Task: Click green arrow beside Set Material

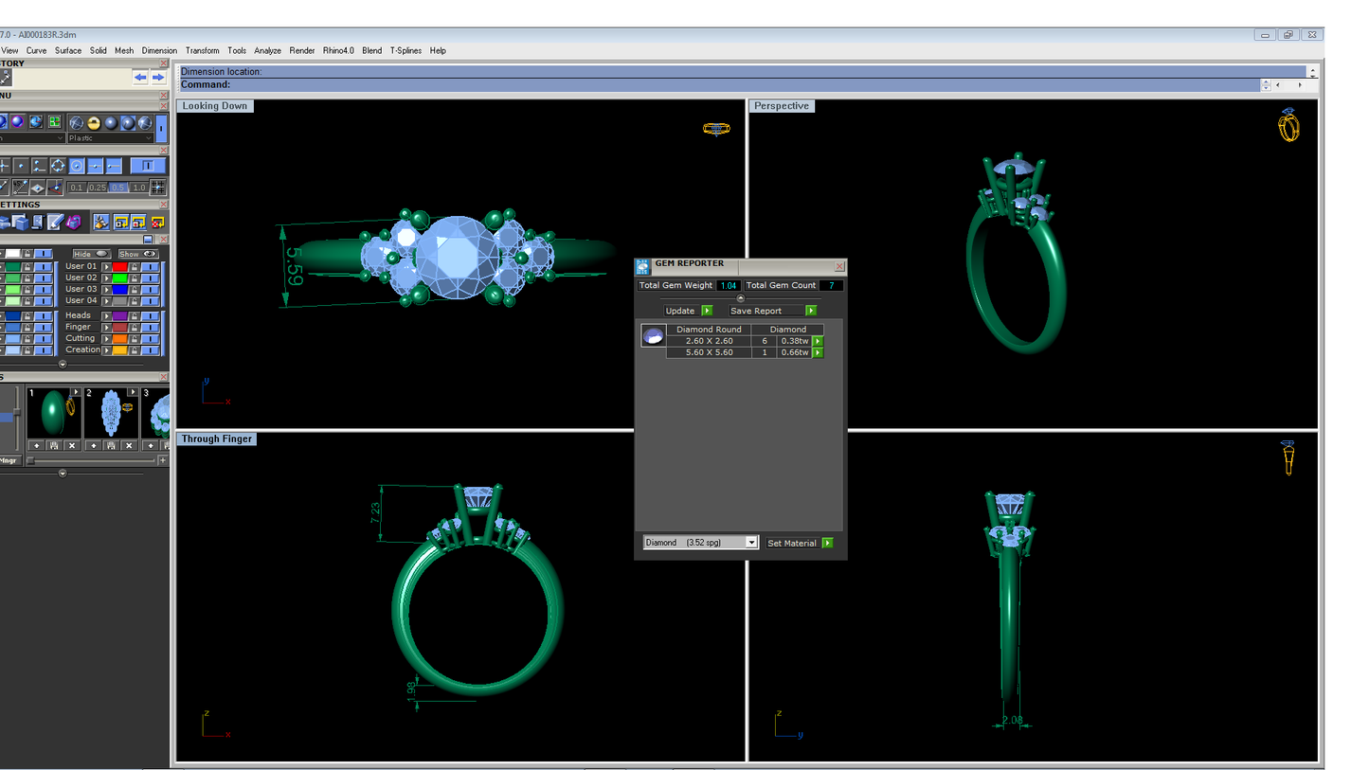Action: coord(828,543)
